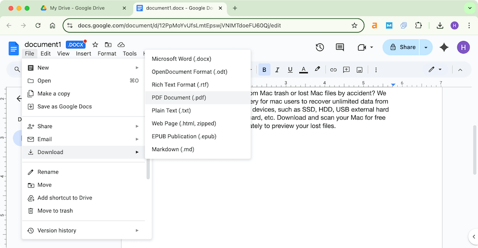Image resolution: width=478 pixels, height=248 pixels.
Task: Insert an image with the toolbar icon
Action: 359,70
